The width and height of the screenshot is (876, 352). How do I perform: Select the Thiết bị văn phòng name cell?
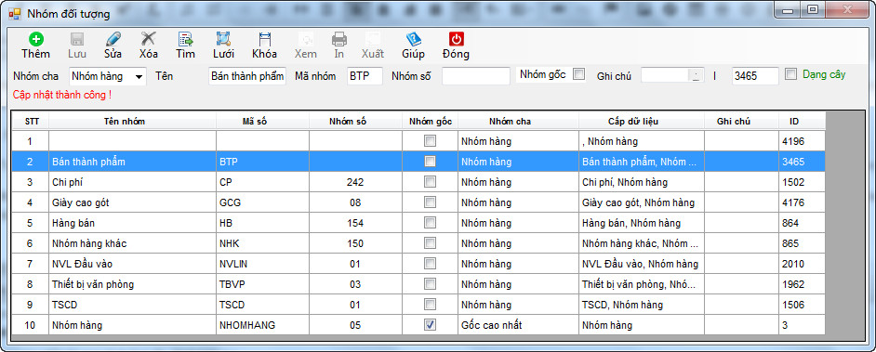[132, 284]
